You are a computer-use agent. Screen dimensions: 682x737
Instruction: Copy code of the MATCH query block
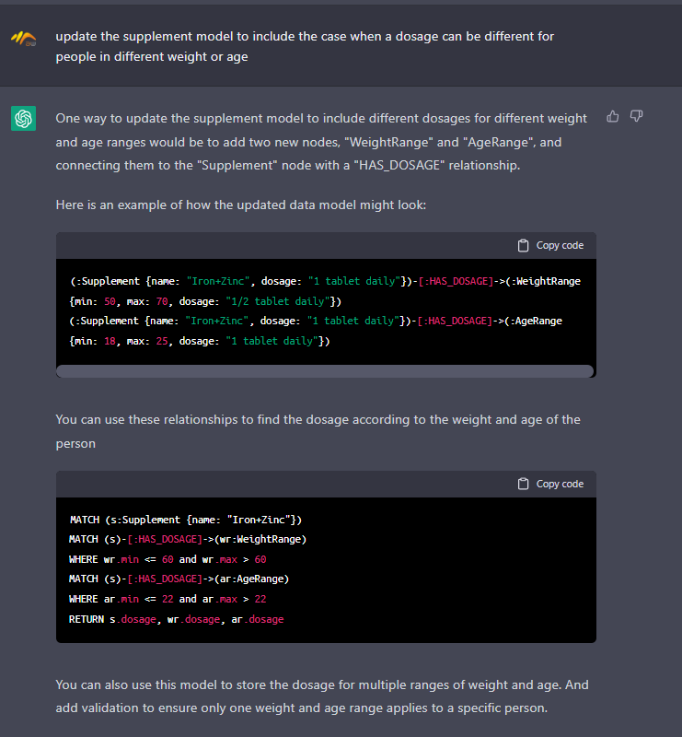pyautogui.click(x=551, y=484)
